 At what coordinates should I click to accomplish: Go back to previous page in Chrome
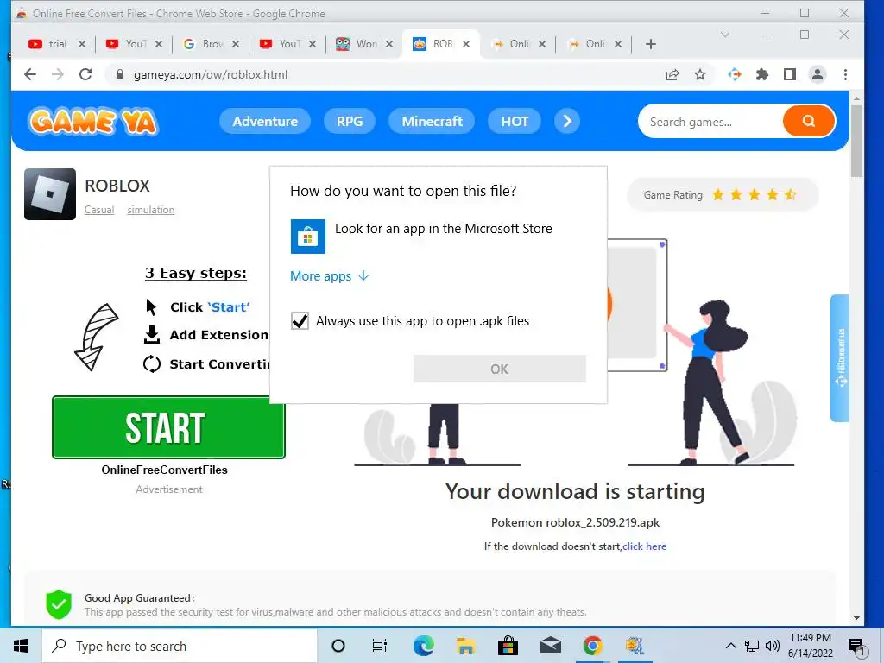click(x=30, y=74)
